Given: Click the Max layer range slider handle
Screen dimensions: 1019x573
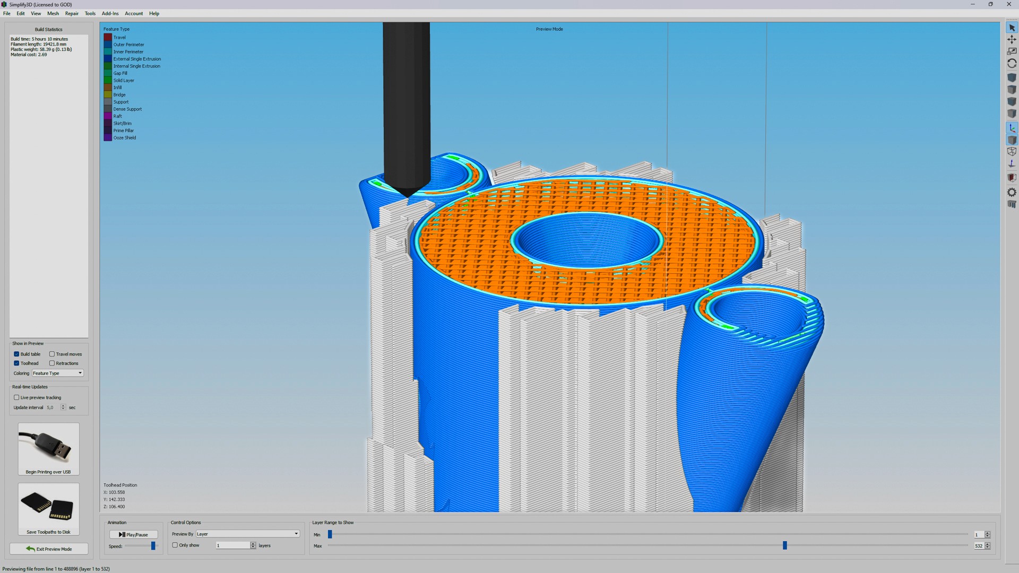Looking at the screenshot, I should pos(785,545).
